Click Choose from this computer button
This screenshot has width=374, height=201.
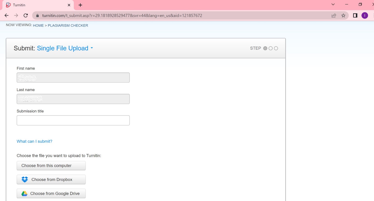tap(51, 166)
